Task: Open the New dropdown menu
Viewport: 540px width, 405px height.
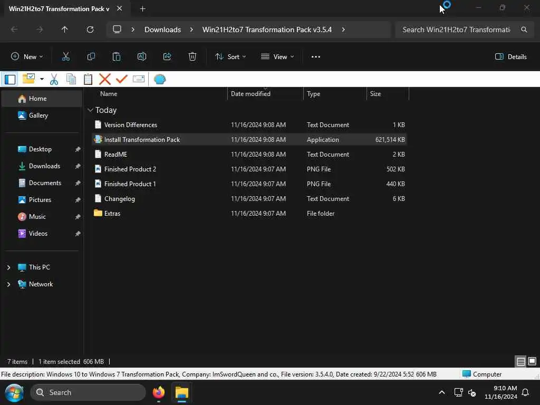Action: point(27,57)
